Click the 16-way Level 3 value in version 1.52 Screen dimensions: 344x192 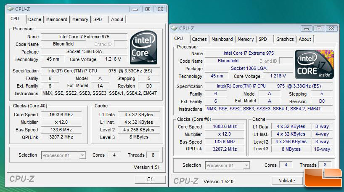click(322, 149)
